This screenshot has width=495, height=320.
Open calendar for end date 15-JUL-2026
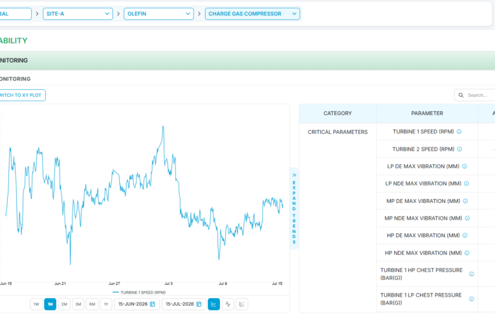point(199,304)
